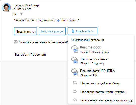
Task: Click Word cloud icon next to Resume.docx ЧЕРНЕТКА
Action: (75, 73)
